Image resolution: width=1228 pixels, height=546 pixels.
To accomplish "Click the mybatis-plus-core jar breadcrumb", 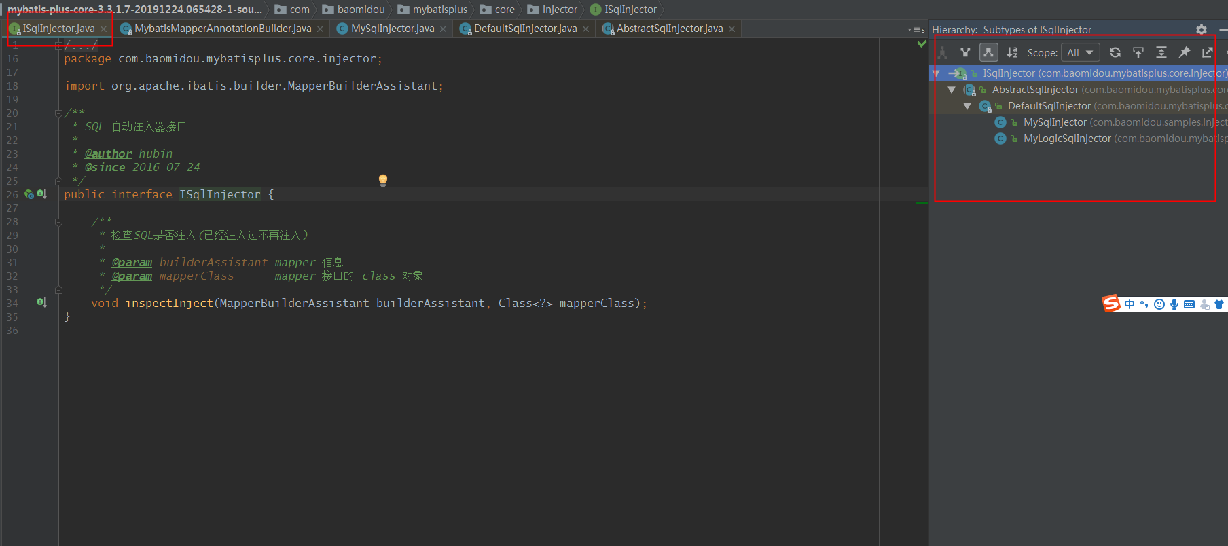I will tap(134, 10).
